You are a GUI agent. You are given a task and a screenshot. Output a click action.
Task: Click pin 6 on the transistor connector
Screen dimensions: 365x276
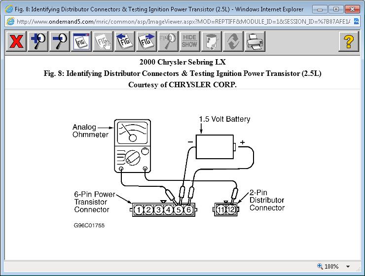188,210
